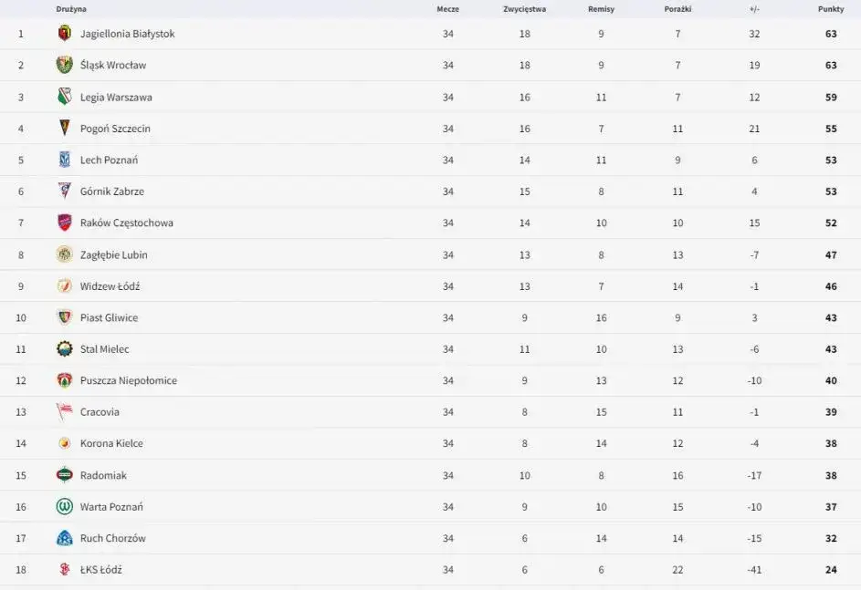Click the Raków Częstochowa club crest
Screen dimensions: 861x590
click(x=64, y=223)
